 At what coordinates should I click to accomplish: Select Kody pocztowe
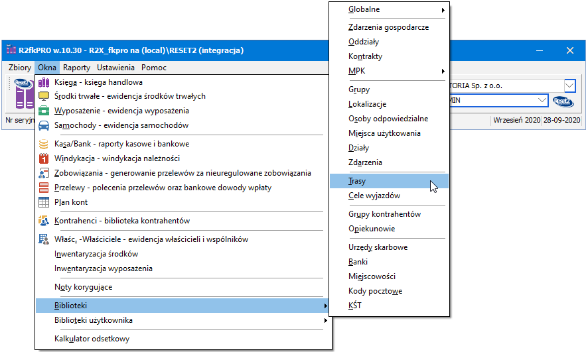[389, 291]
